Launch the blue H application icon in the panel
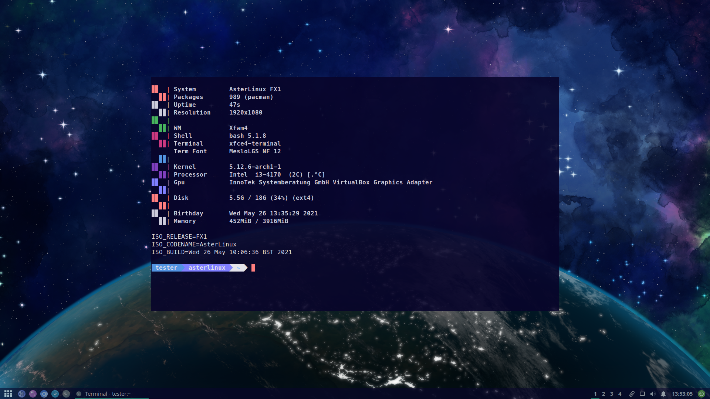 coord(22,394)
